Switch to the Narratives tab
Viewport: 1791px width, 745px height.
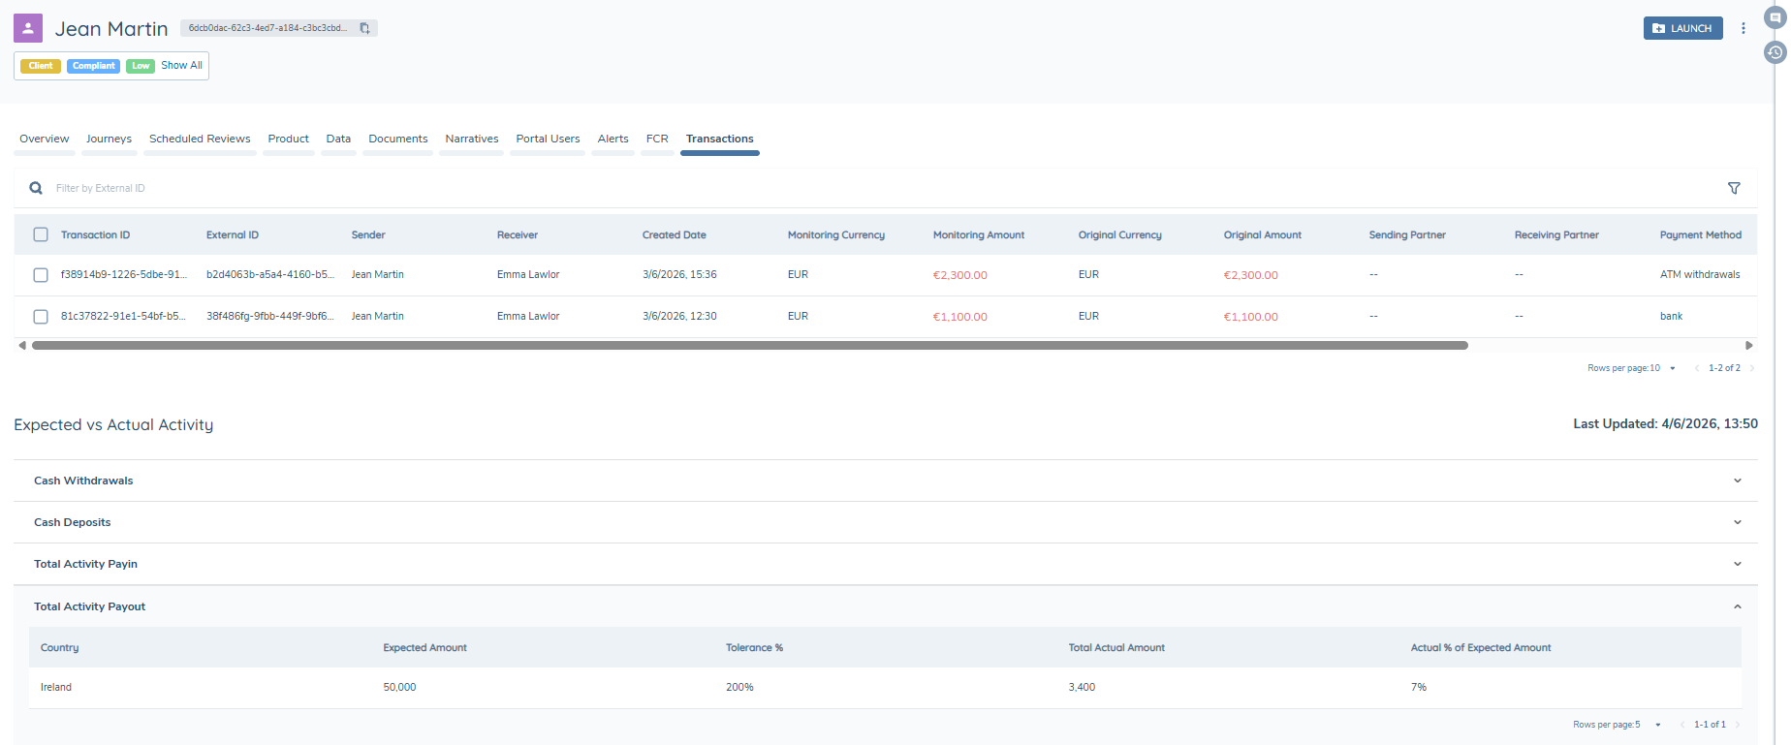tap(472, 139)
